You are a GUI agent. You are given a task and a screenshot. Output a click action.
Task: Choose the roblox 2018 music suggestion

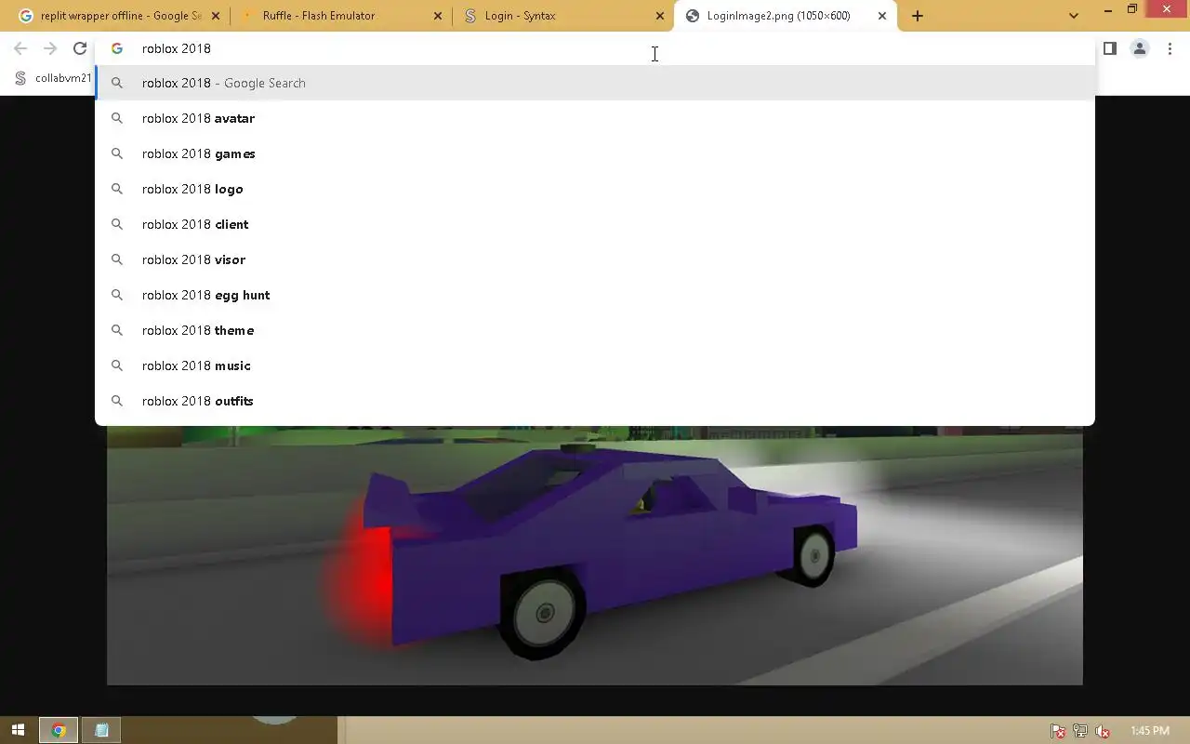click(x=595, y=365)
